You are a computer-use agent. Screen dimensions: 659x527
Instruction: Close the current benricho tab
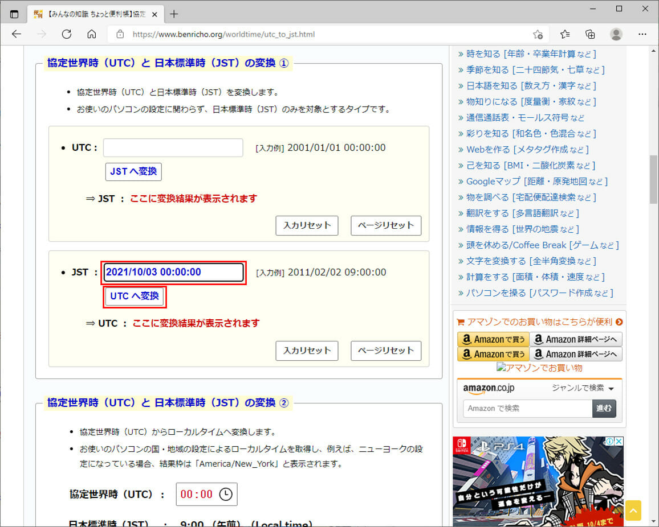click(x=154, y=14)
